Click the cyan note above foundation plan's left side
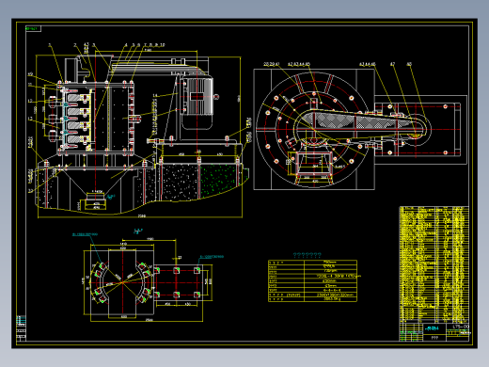This screenshot has width=489, height=367. 86,234
